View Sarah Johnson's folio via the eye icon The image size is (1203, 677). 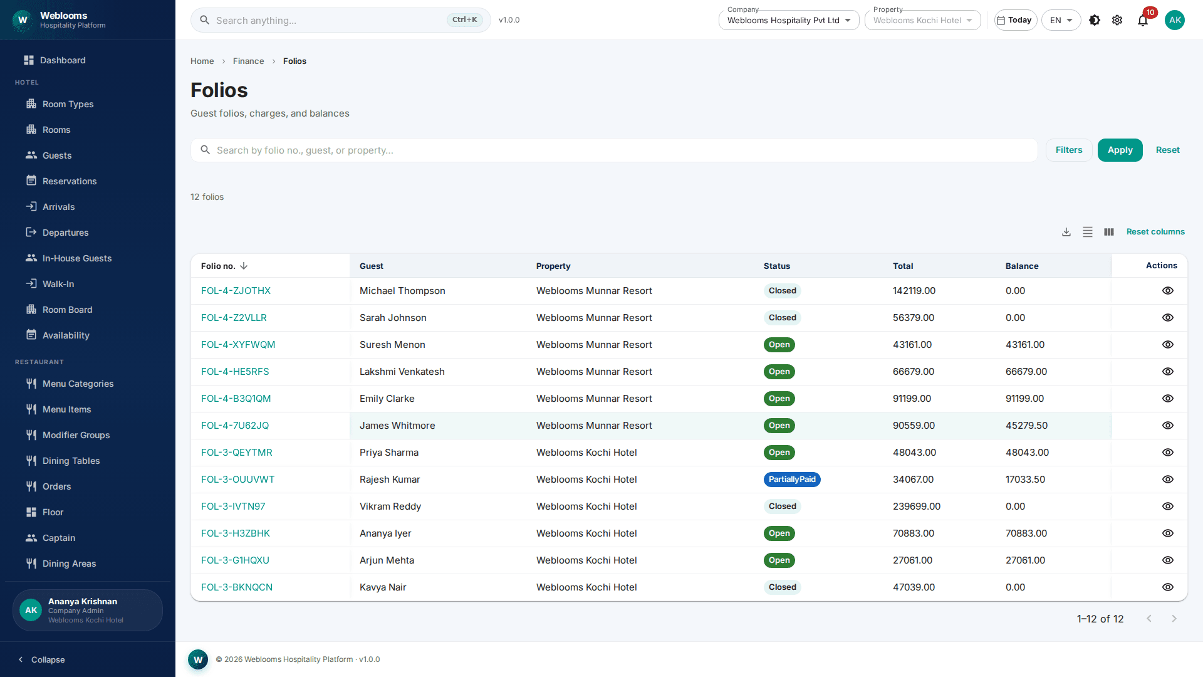click(x=1168, y=318)
